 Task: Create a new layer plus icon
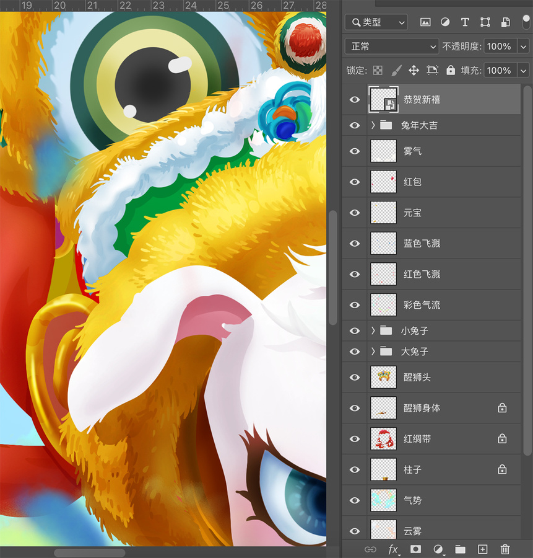pyautogui.click(x=482, y=549)
